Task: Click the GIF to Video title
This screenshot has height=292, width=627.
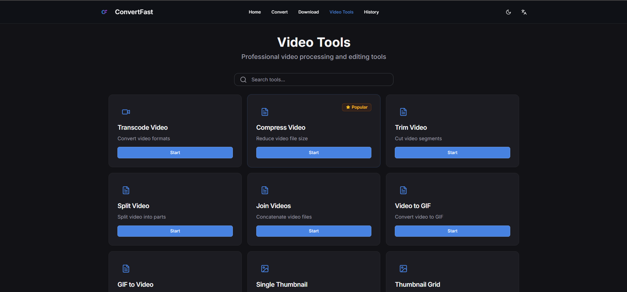Action: (x=136, y=285)
